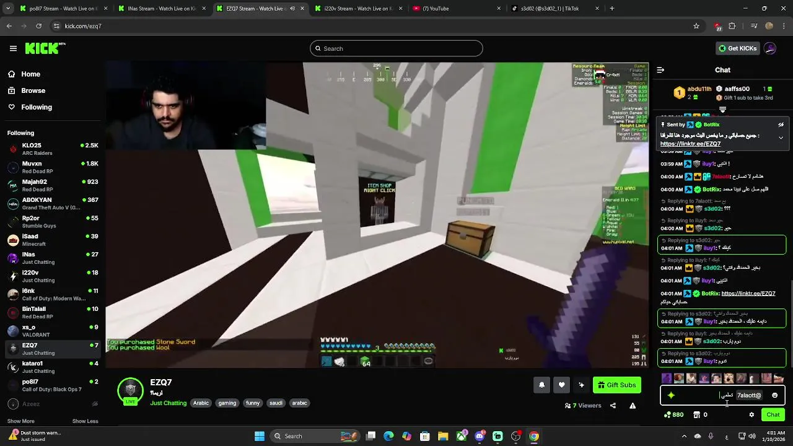
Task: Click the green sparkle icon in chat input
Action: point(671,395)
